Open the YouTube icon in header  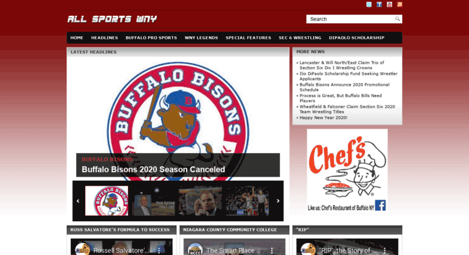pos(389,4)
